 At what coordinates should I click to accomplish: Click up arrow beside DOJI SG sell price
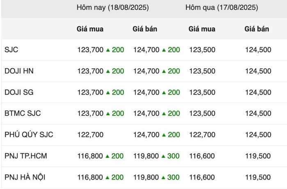tap(164, 92)
